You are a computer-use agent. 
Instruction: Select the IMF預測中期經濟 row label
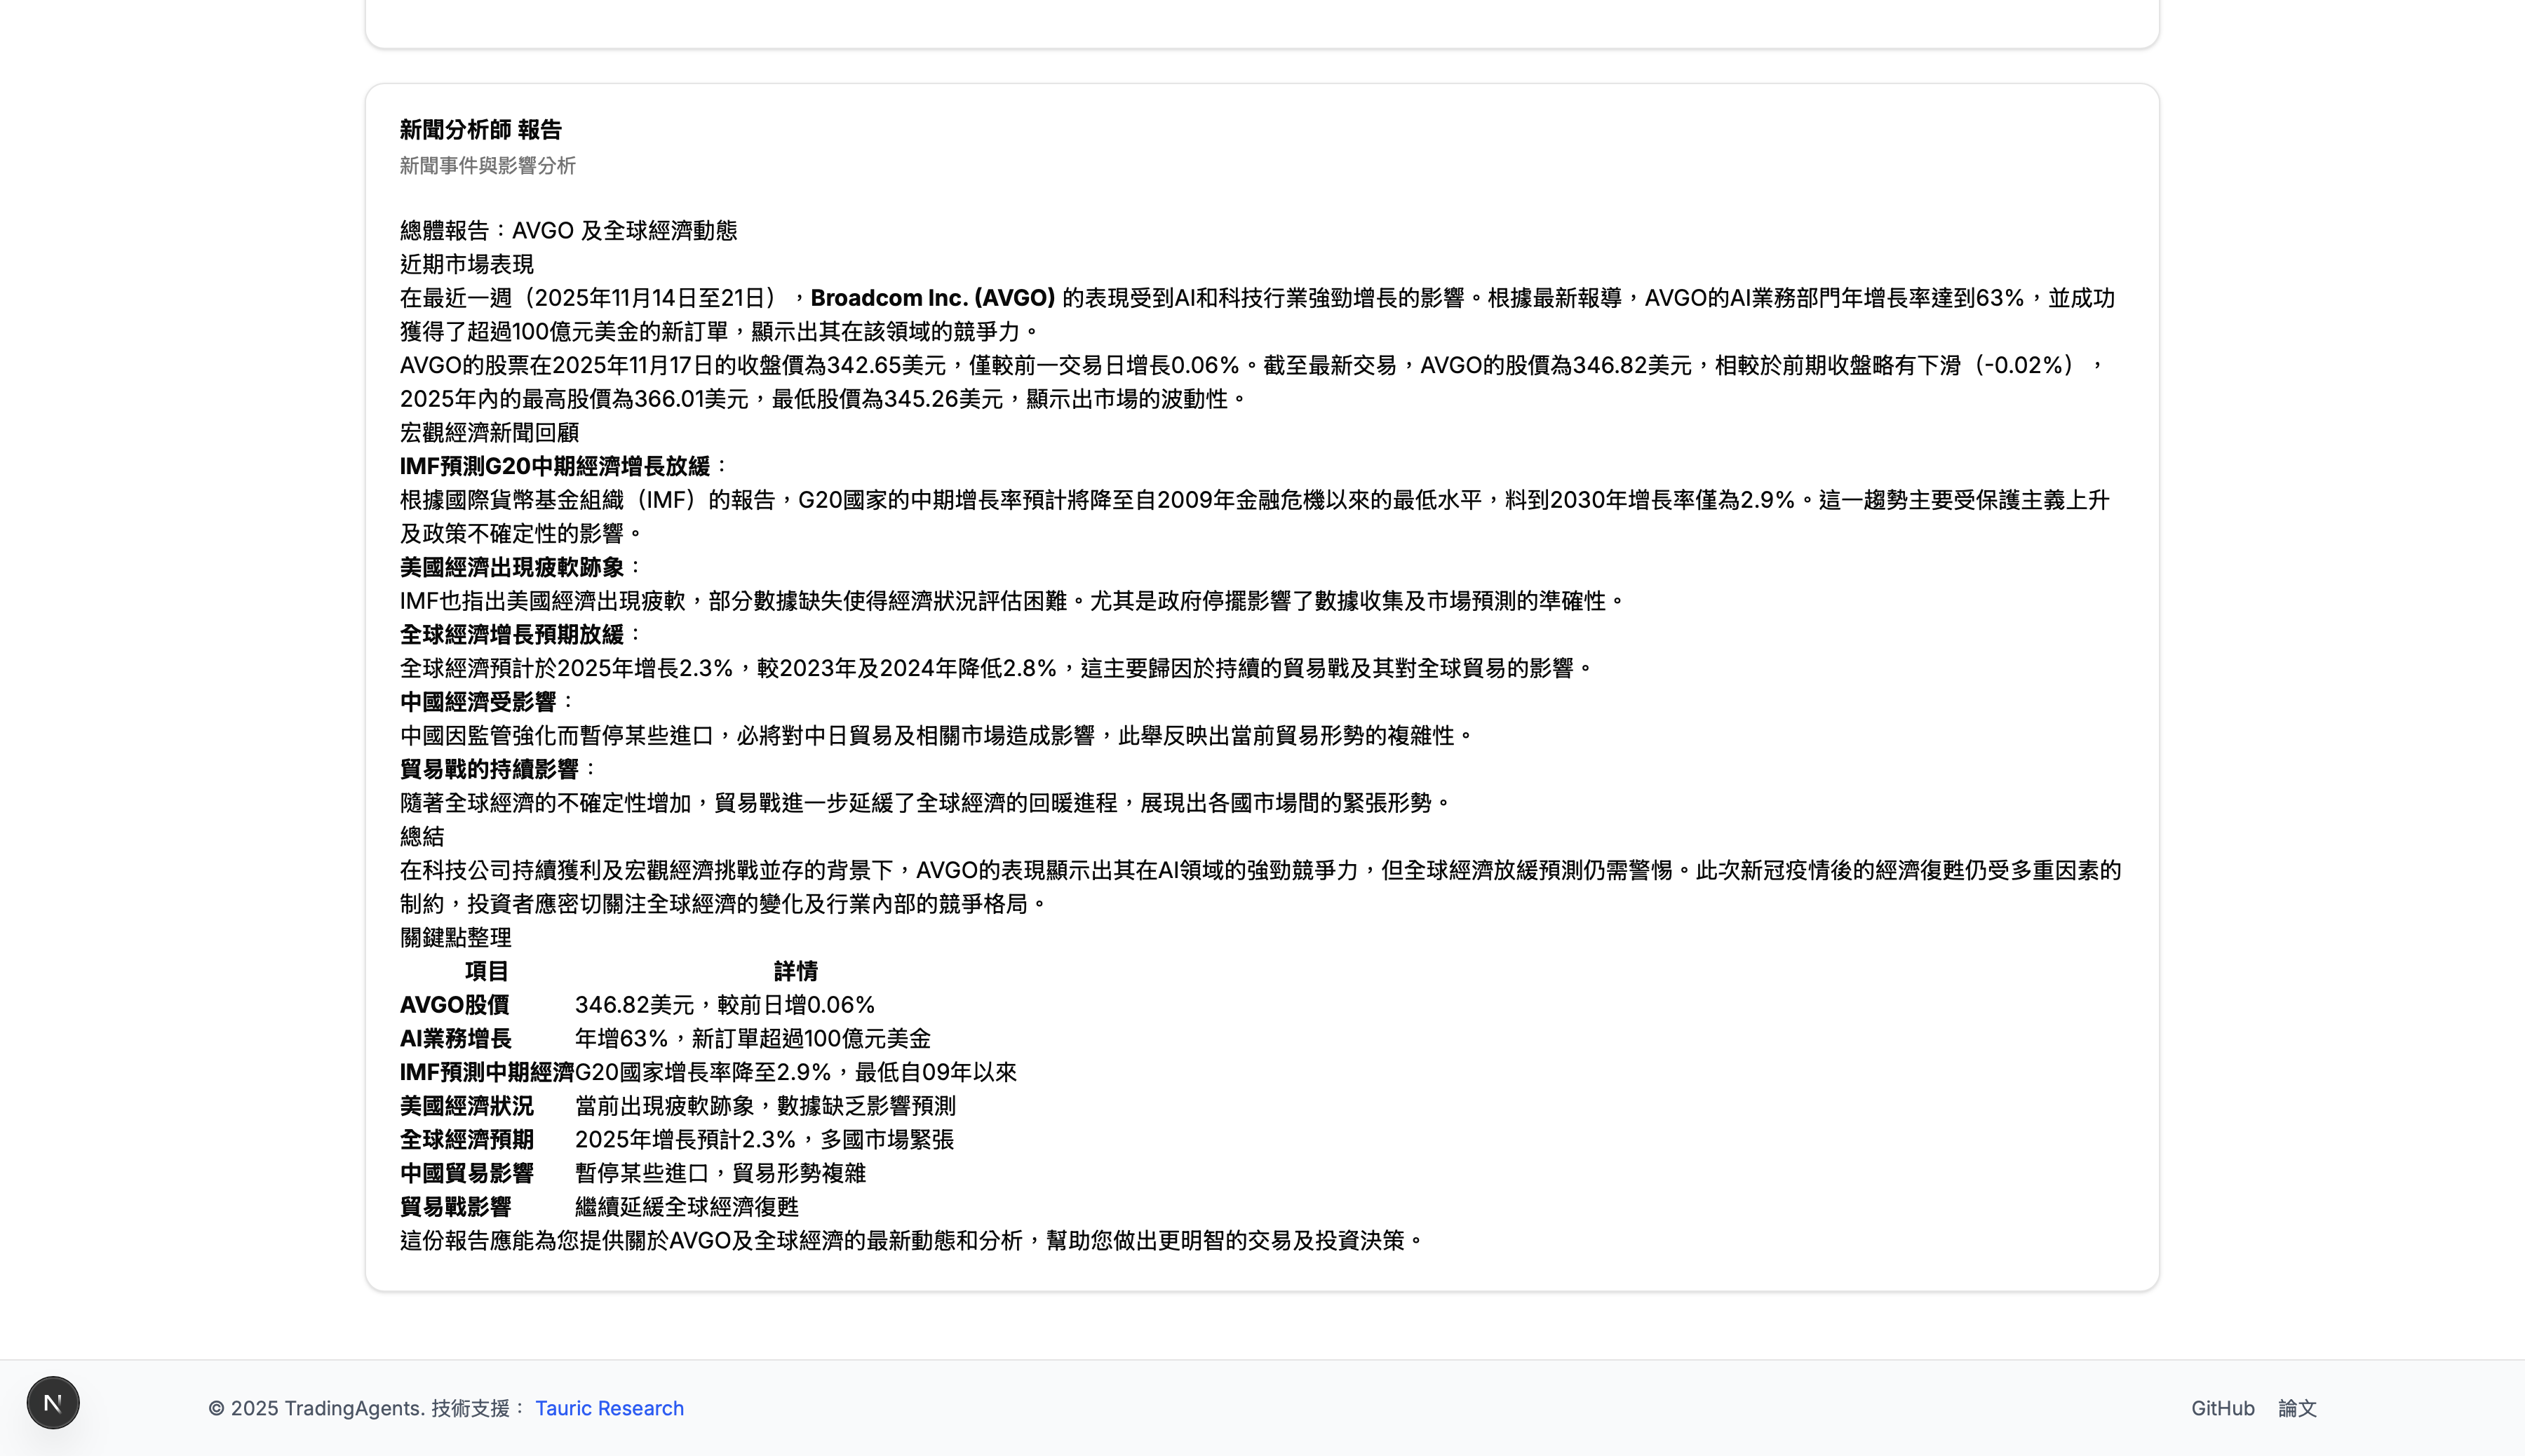[x=487, y=1072]
